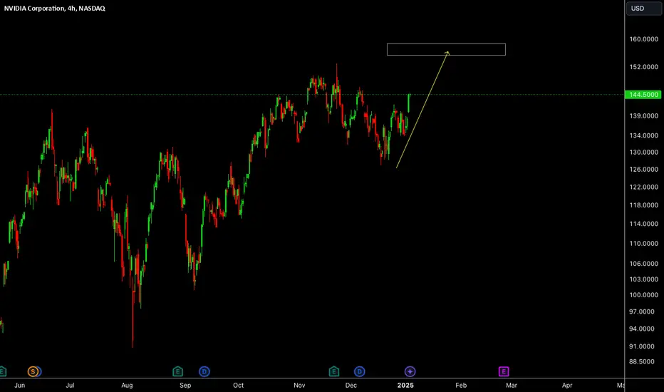The height and width of the screenshot is (392, 664).
Task: Open the USD currency selector
Action: click(643, 8)
